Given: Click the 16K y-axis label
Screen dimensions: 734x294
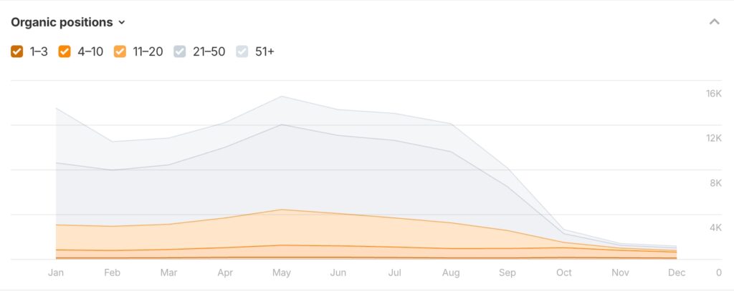Looking at the screenshot, I should (x=713, y=94).
